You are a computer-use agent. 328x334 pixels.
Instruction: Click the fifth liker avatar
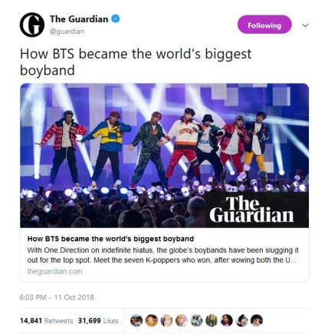[196, 320]
